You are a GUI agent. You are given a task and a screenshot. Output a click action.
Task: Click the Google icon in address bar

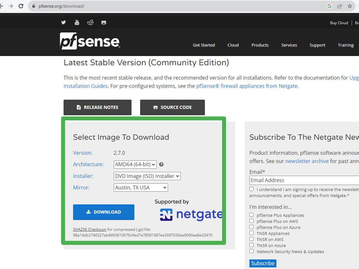pyautogui.click(x=329, y=6)
